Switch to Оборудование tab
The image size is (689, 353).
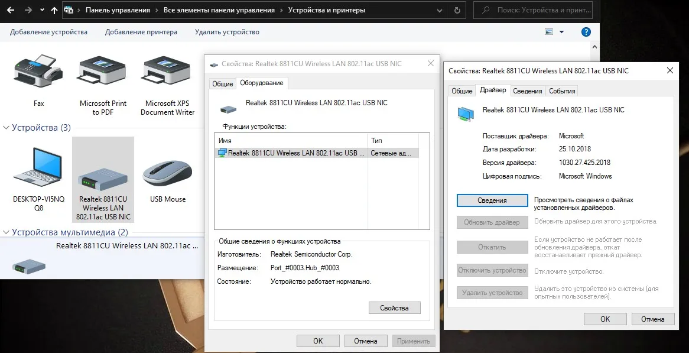[x=261, y=83]
